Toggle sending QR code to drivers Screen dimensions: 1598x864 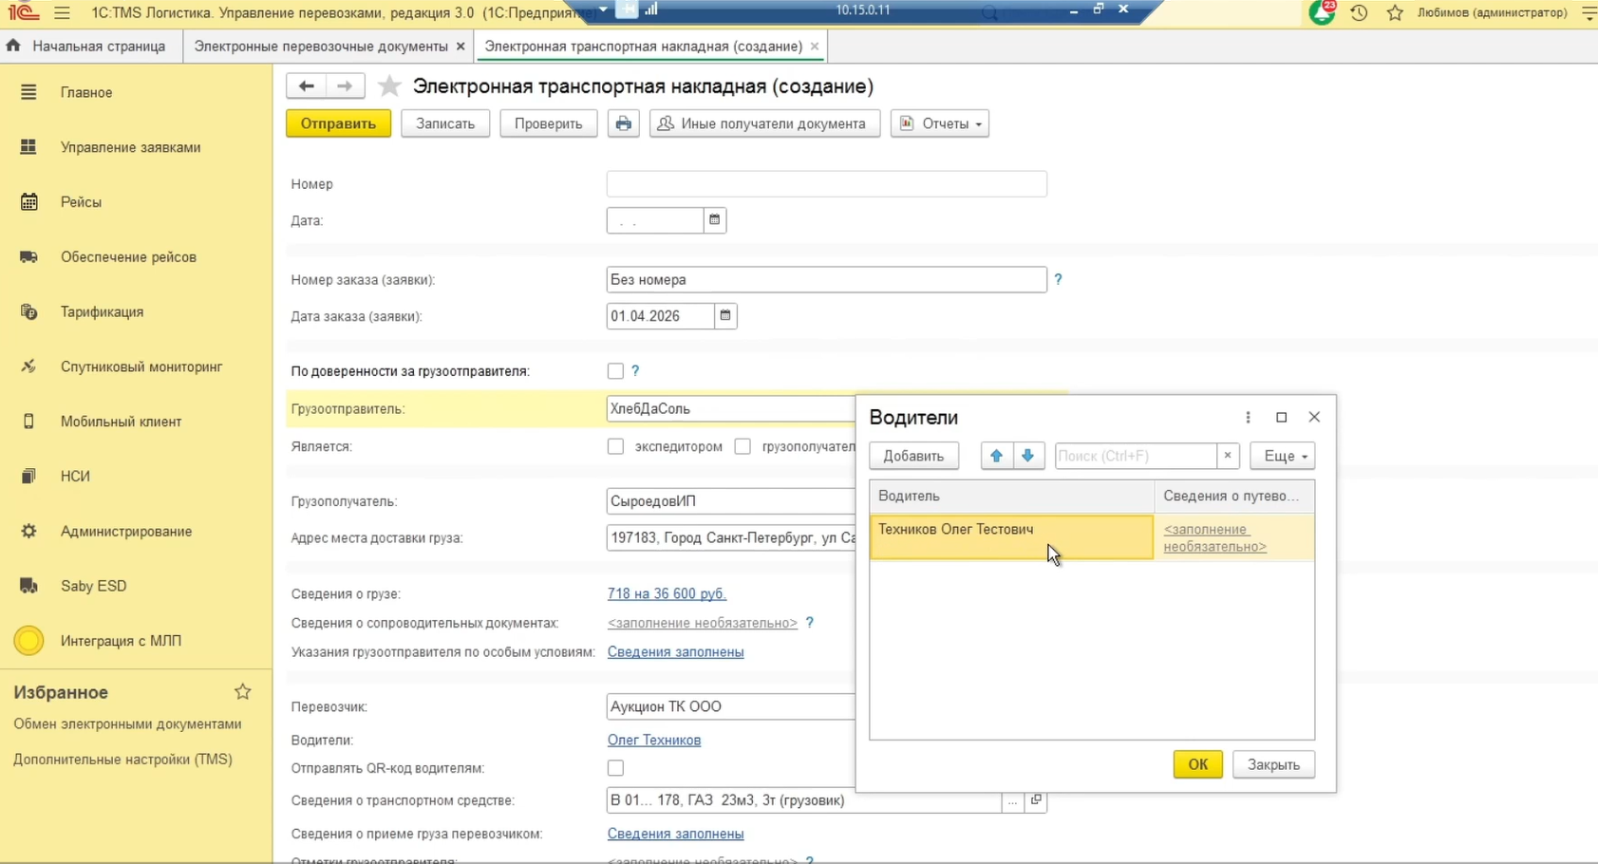(x=615, y=768)
